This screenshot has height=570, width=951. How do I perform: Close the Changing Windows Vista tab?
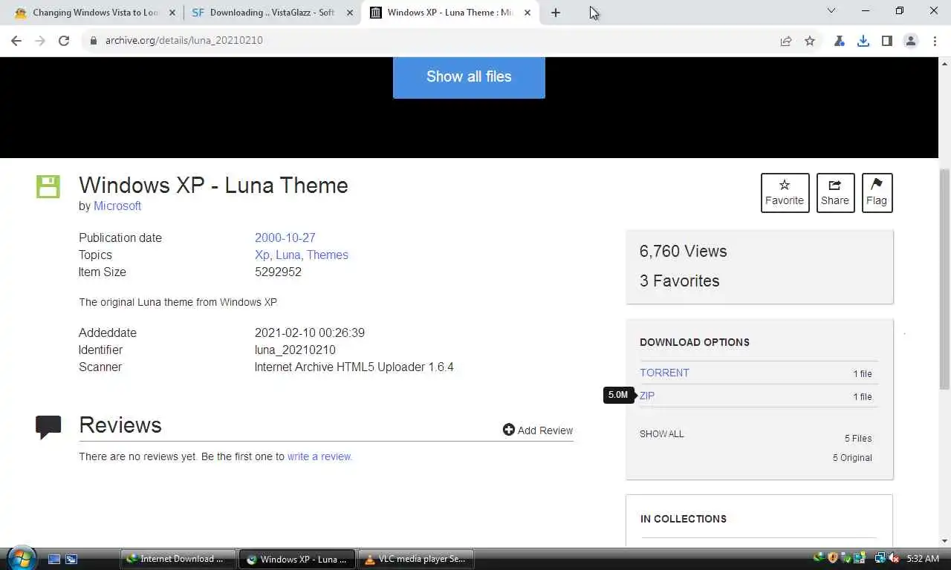(172, 13)
